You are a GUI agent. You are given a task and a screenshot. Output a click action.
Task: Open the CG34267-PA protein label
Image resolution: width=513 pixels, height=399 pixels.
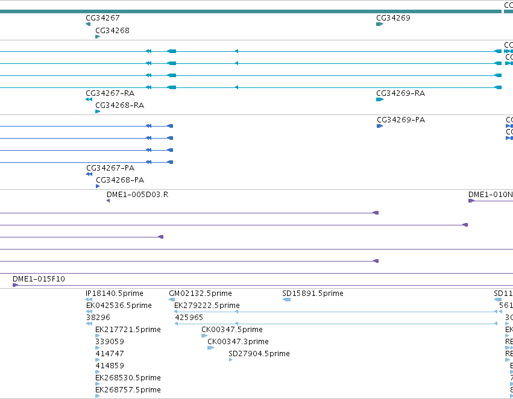coord(110,168)
